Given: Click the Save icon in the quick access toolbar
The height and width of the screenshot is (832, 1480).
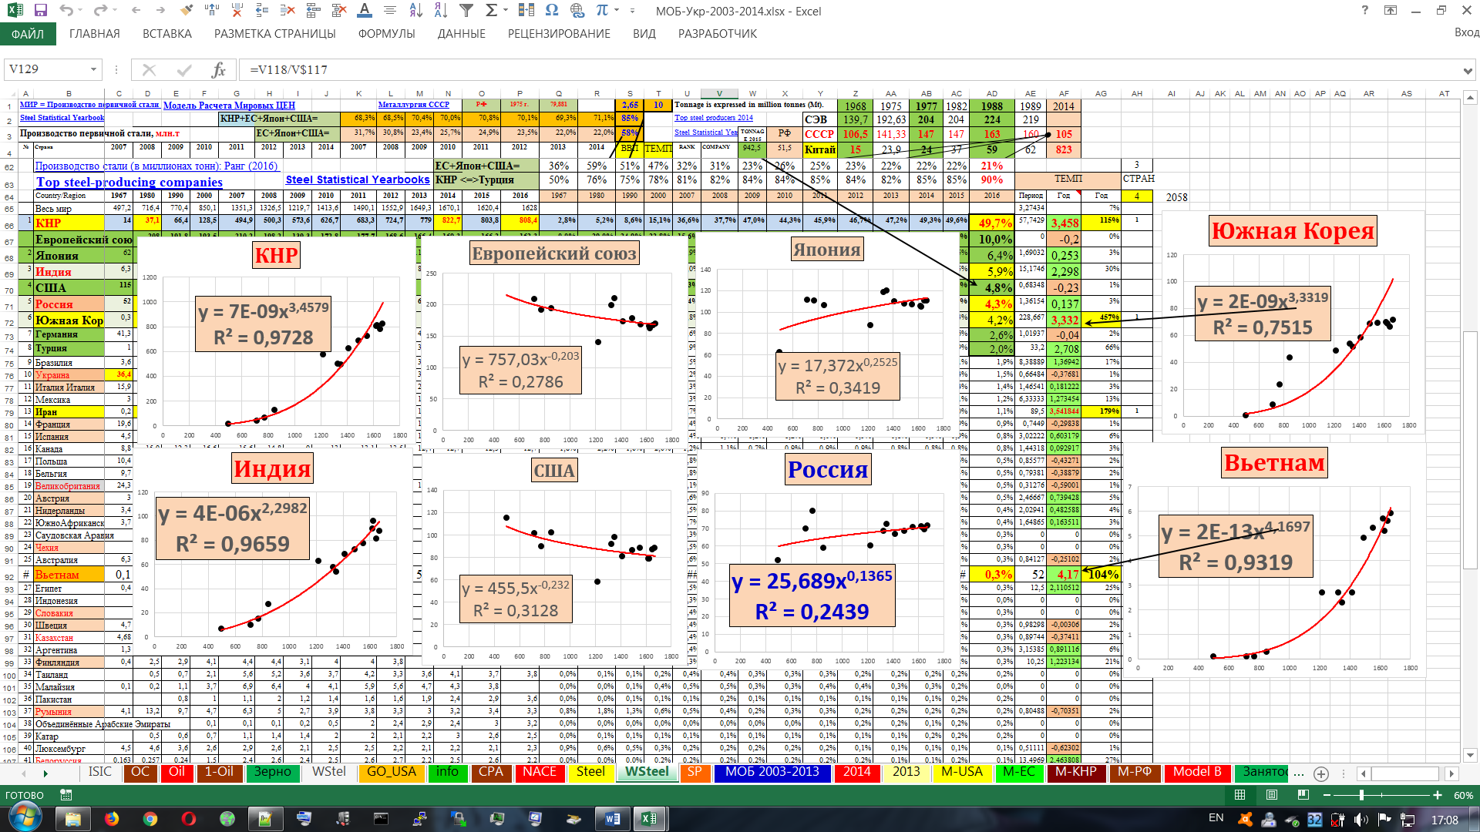Looking at the screenshot, I should tap(41, 11).
